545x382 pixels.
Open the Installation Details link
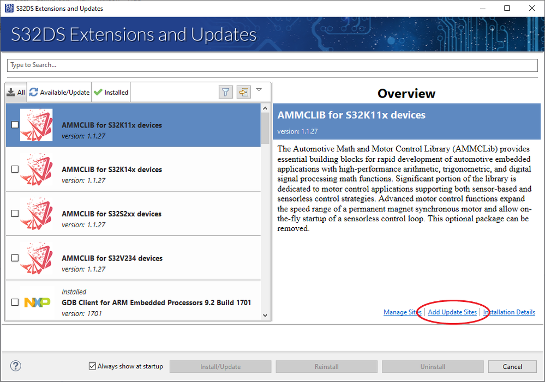(x=509, y=312)
